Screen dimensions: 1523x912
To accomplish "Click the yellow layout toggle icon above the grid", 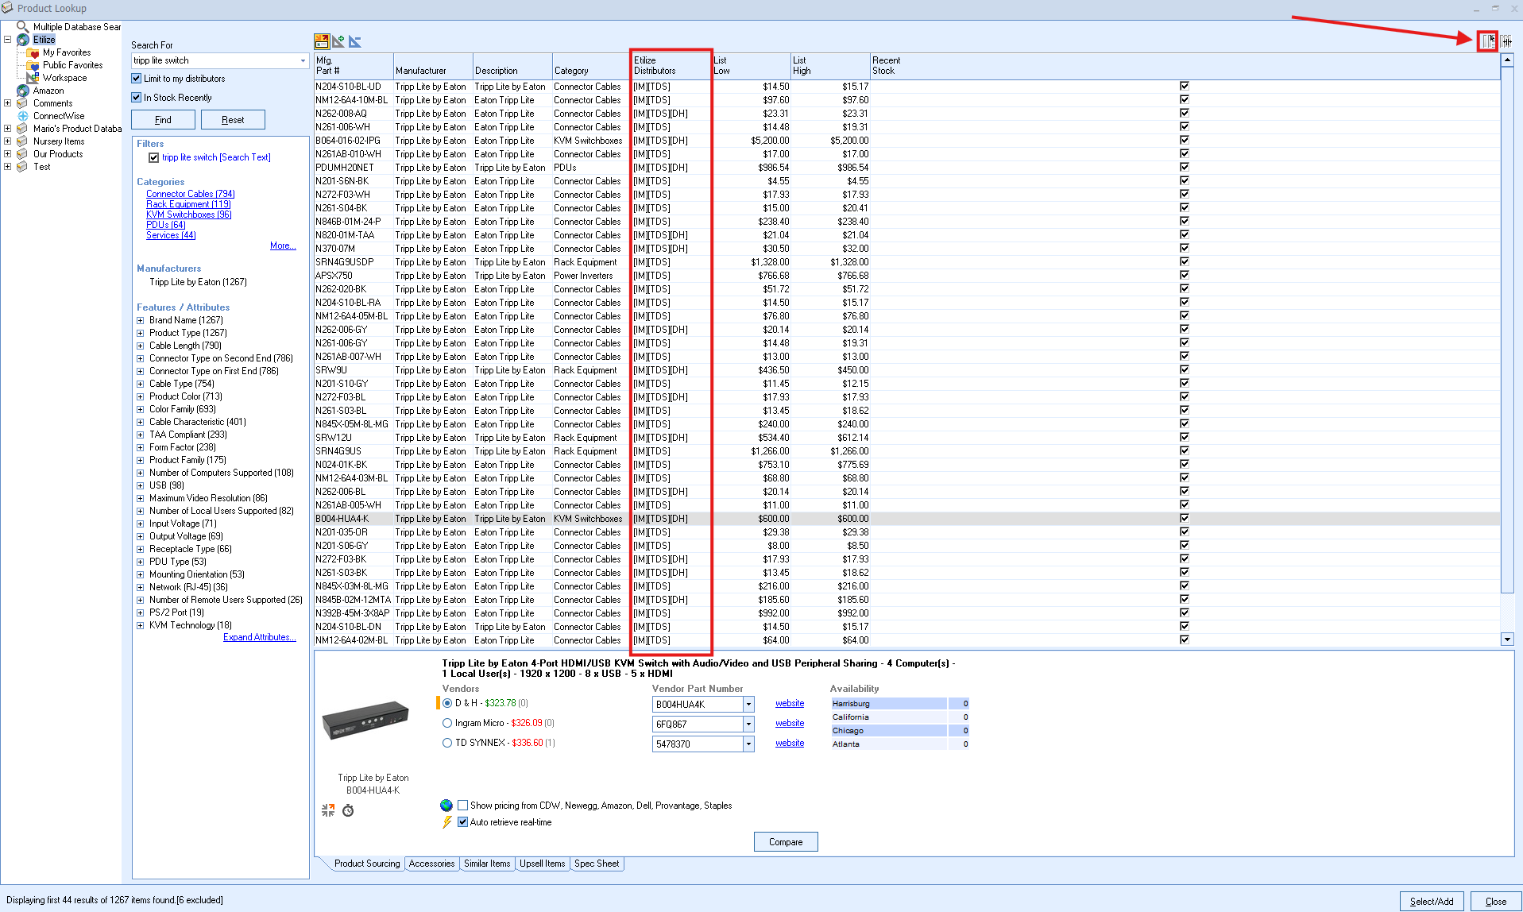I will tap(322, 41).
